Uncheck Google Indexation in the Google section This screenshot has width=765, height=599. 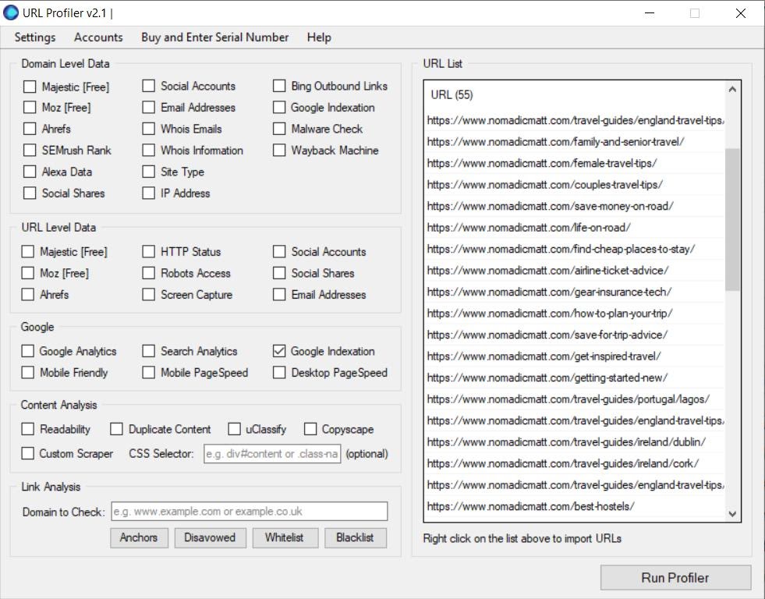click(x=278, y=351)
